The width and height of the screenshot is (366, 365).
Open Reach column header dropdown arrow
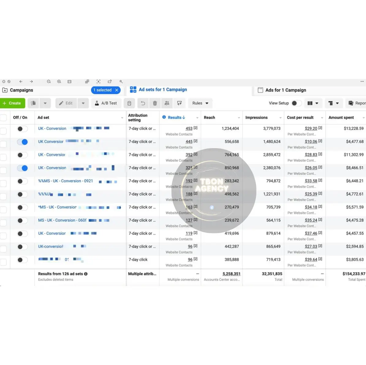pos(239,118)
